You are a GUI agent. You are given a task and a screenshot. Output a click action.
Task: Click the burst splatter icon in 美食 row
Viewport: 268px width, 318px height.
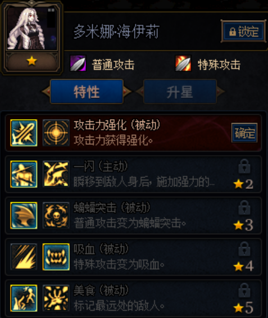56,298
